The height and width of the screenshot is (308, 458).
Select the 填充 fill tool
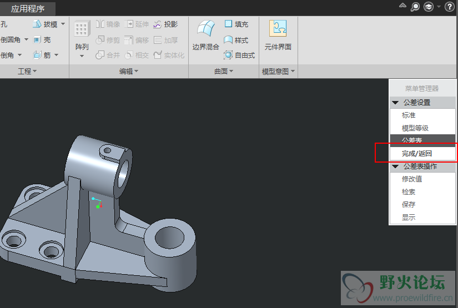coord(236,24)
